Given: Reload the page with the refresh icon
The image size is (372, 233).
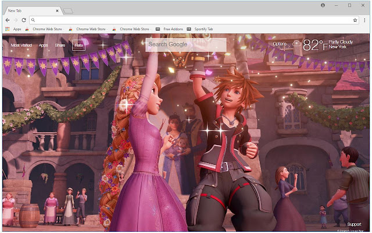Looking at the screenshot, I should pyautogui.click(x=24, y=20).
